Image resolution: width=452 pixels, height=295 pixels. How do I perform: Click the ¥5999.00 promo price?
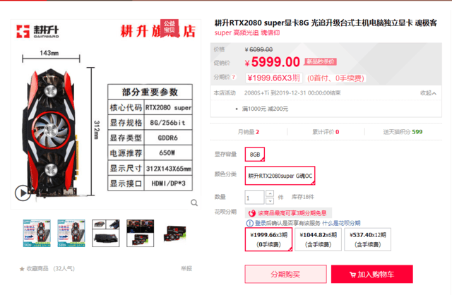pyautogui.click(x=272, y=62)
